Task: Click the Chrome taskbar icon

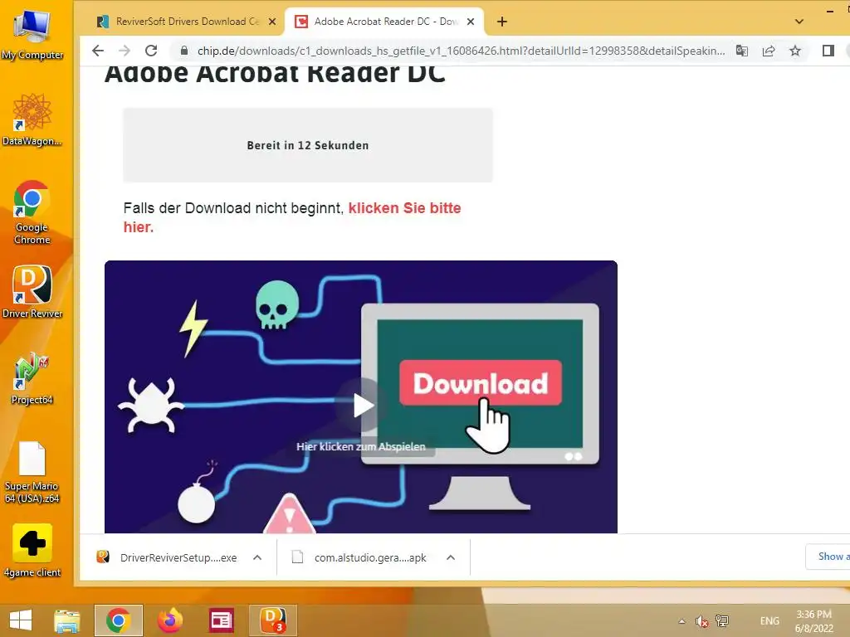Action: pyautogui.click(x=118, y=620)
